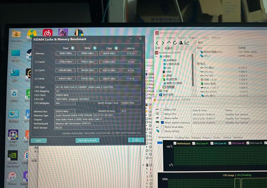
Task: Expand the 操作系统 tree node
Action: pos(157,95)
